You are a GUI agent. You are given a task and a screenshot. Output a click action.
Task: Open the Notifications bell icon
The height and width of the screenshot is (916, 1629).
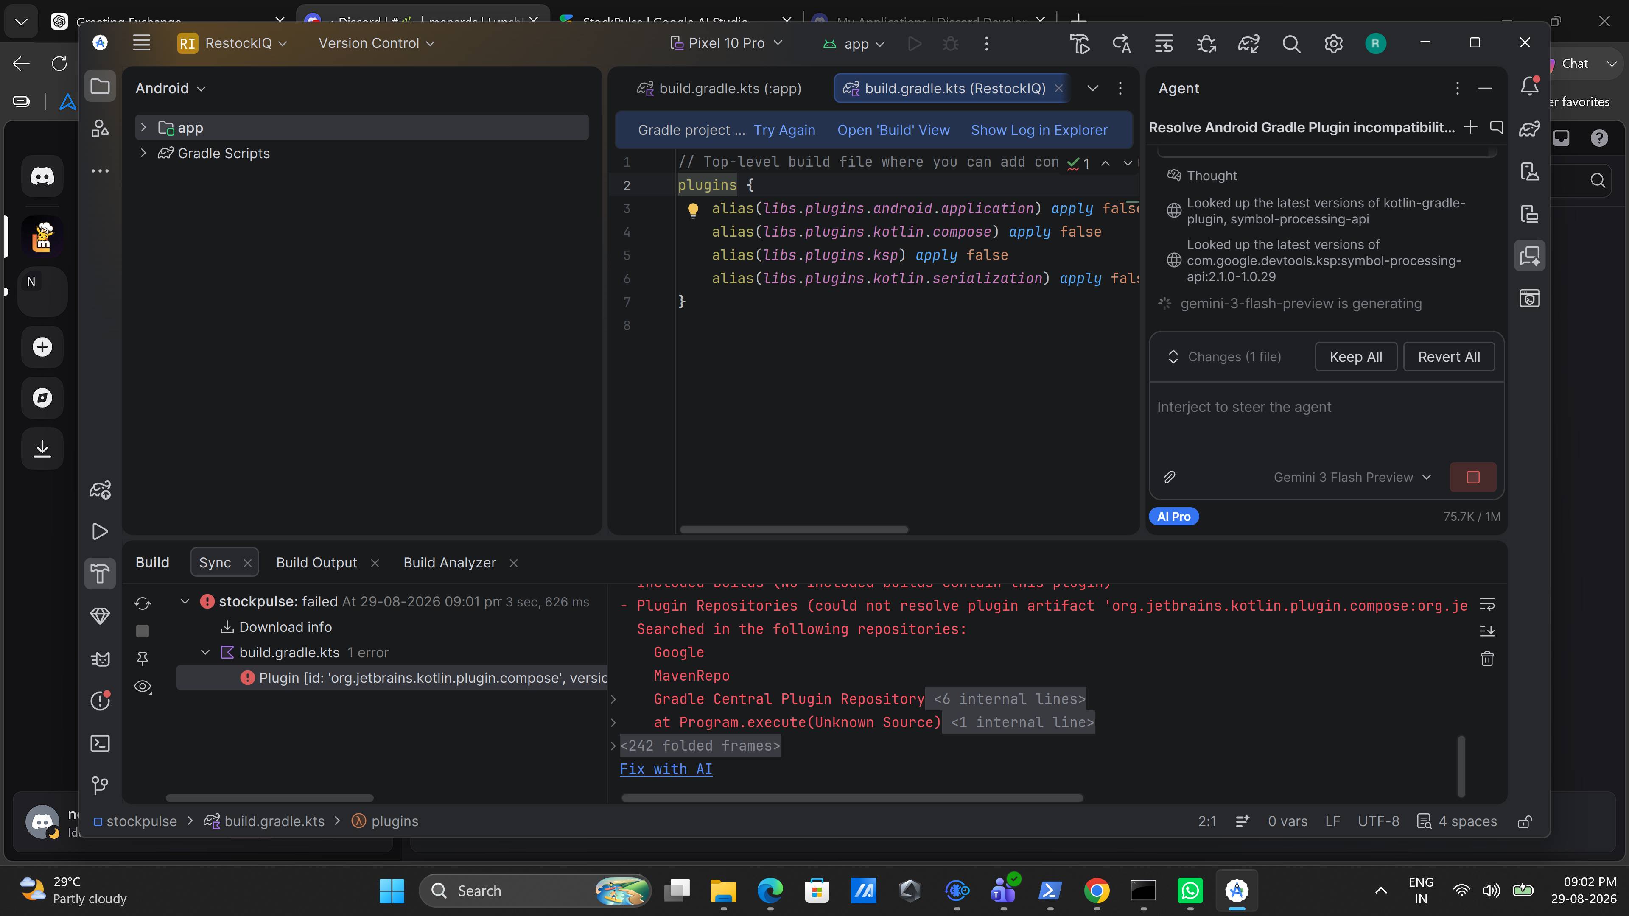(x=1529, y=87)
